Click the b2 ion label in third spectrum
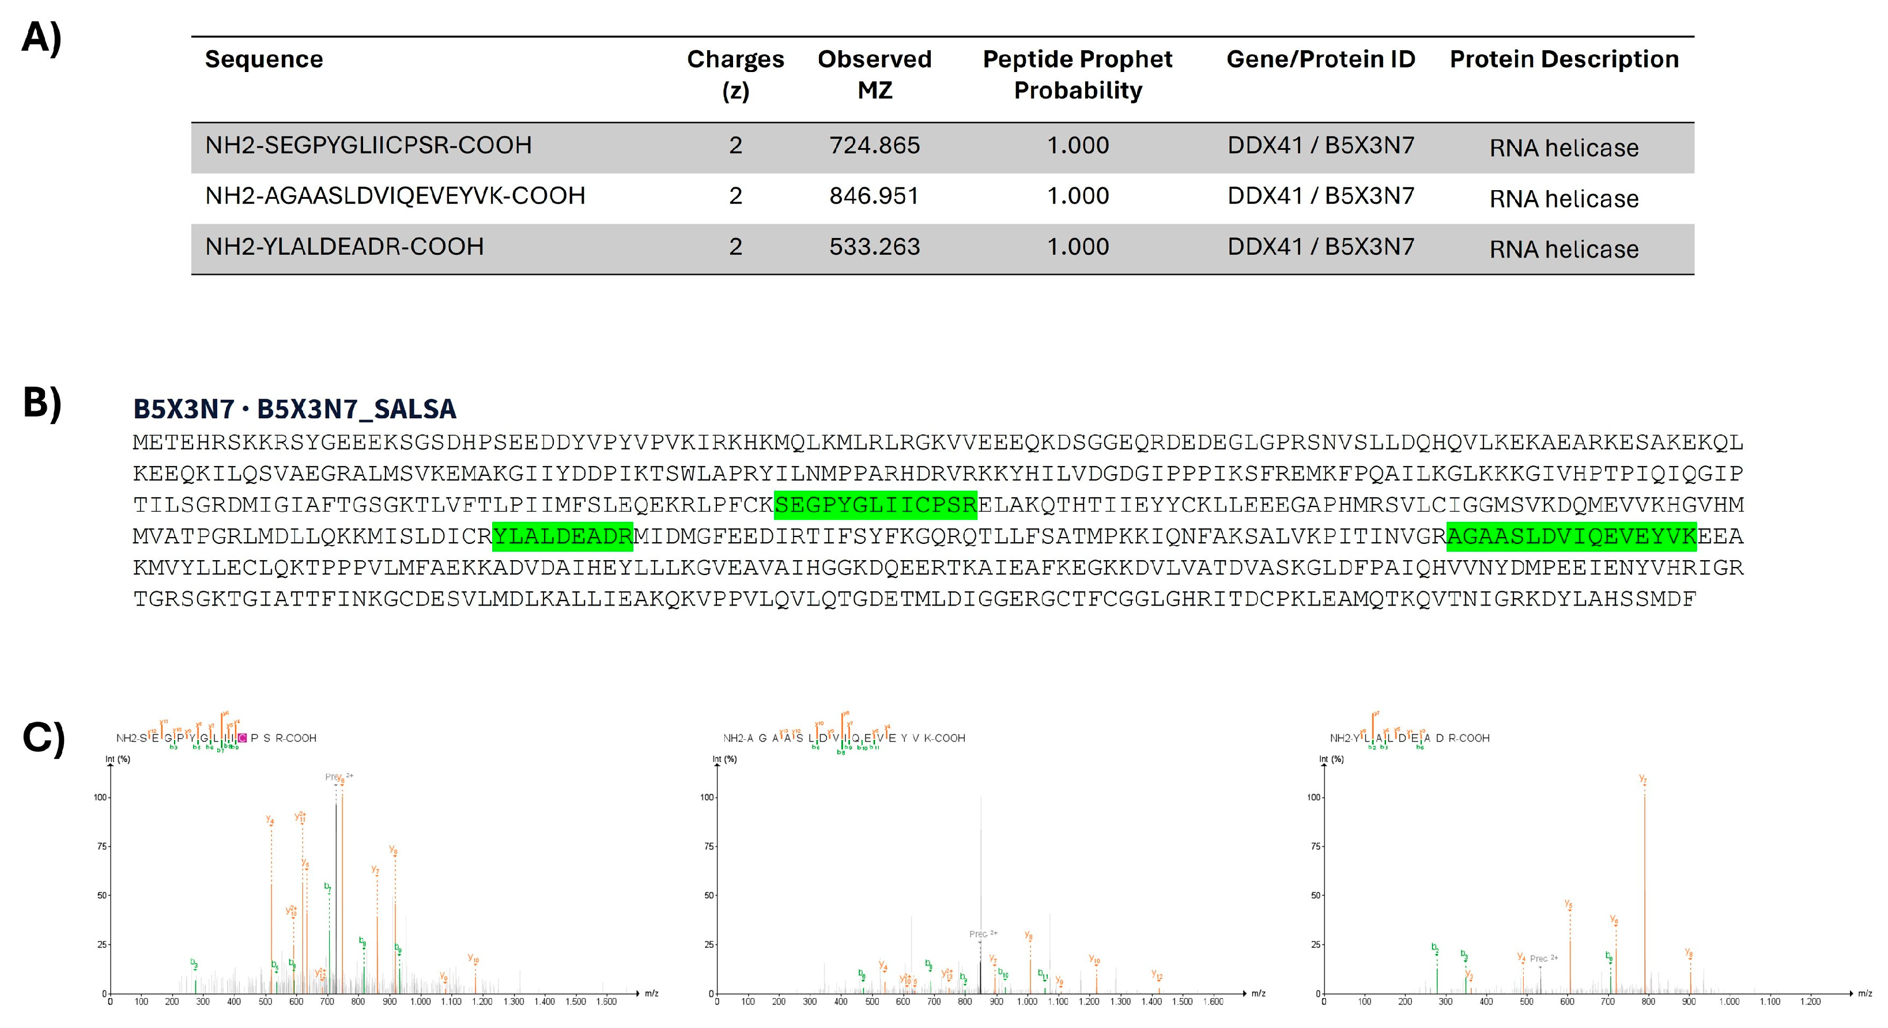 (1435, 947)
